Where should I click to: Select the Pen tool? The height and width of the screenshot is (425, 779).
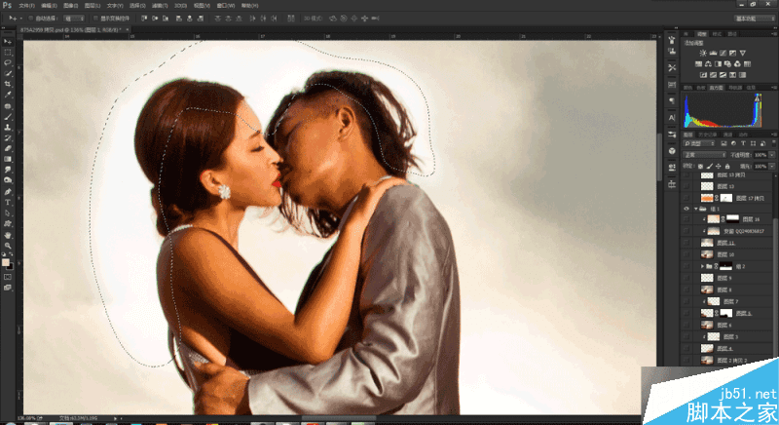tap(8, 192)
